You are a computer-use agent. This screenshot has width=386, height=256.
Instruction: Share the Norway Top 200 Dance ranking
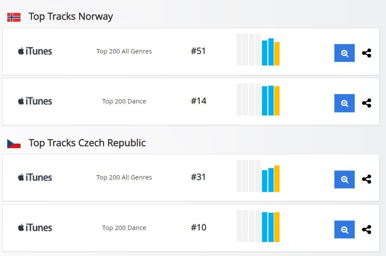click(x=367, y=103)
